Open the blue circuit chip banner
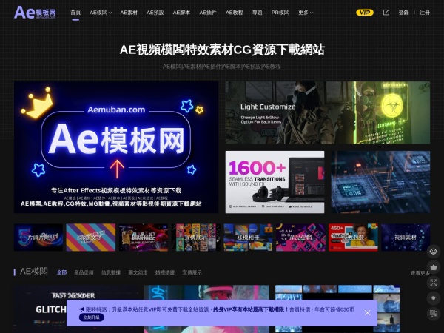Screen dimensions: 444x333 [x=380, y=182]
